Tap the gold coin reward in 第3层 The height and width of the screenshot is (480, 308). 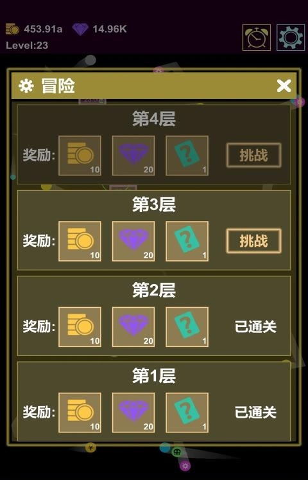(80, 241)
